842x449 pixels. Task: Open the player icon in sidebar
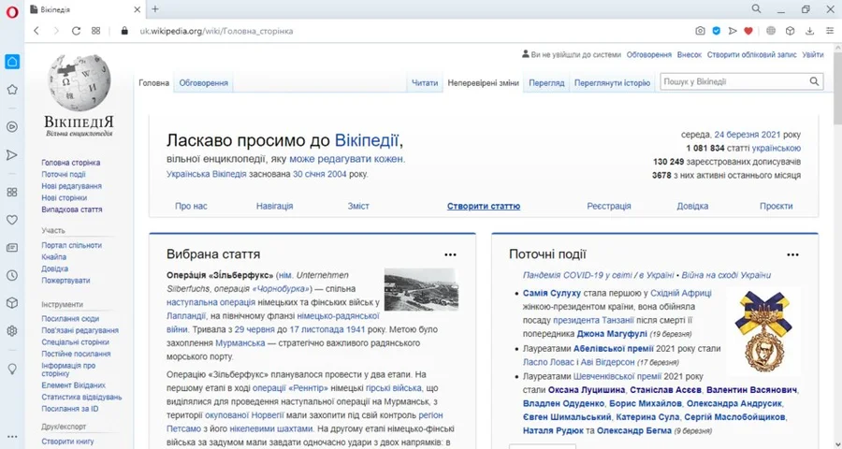click(12, 127)
